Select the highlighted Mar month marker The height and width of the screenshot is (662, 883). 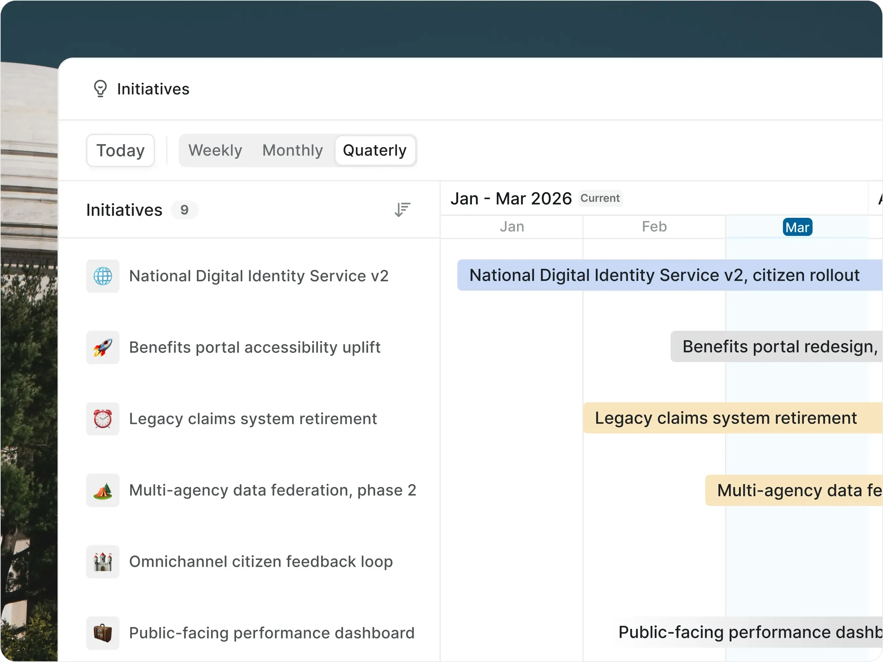(x=797, y=227)
